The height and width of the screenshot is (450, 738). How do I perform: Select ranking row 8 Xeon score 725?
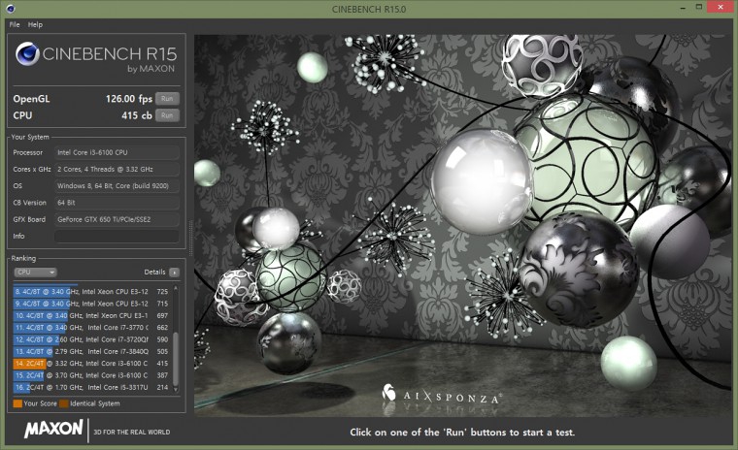coord(91,292)
